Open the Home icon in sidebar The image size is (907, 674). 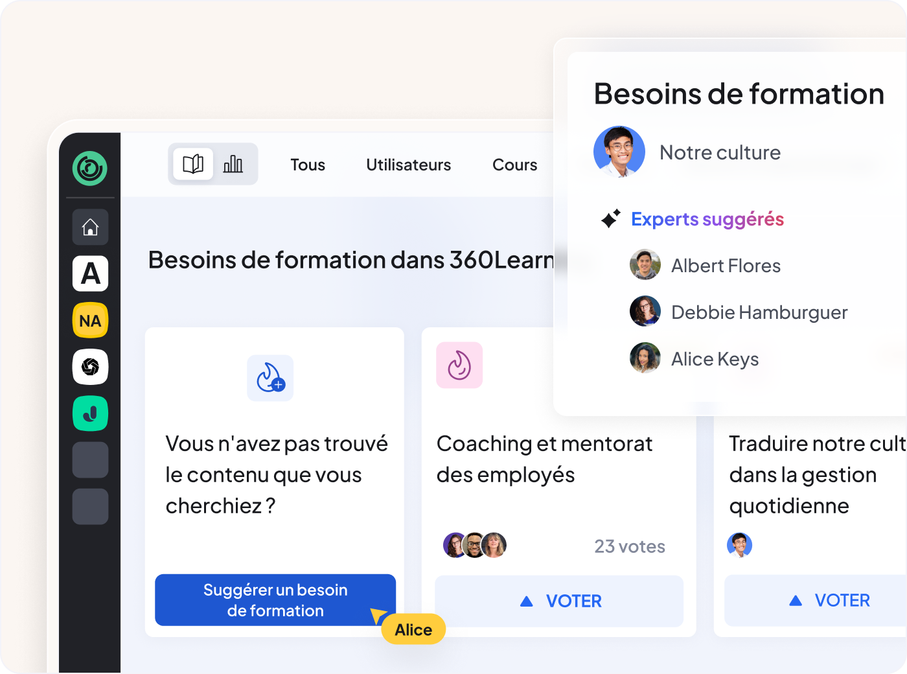(x=90, y=227)
